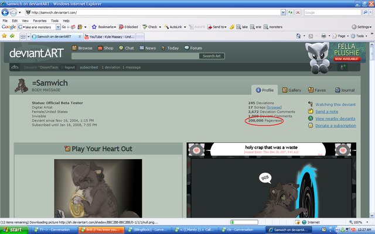
Task: Expand the recent pages dropdown arrow
Action: [x=20, y=12]
